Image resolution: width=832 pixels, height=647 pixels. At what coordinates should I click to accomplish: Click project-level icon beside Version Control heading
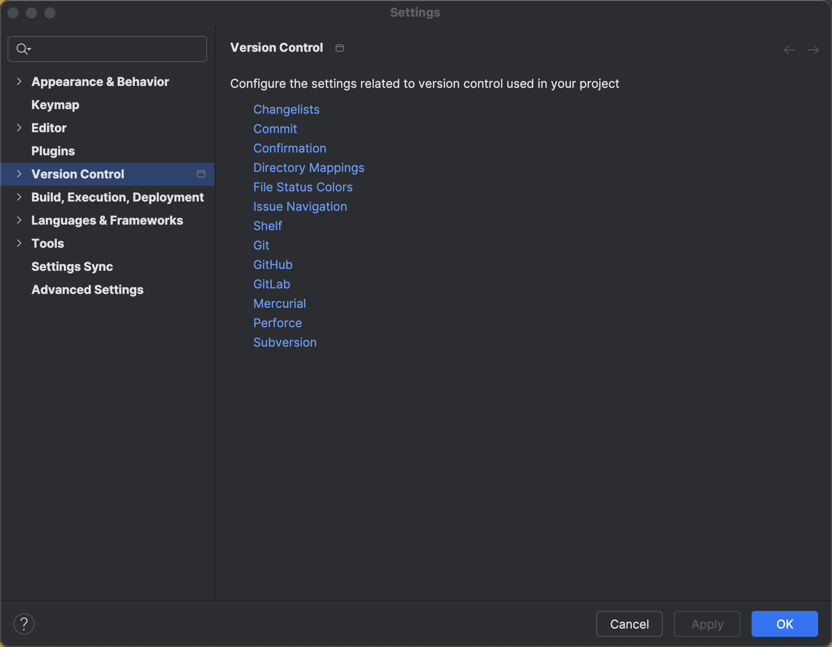(340, 48)
